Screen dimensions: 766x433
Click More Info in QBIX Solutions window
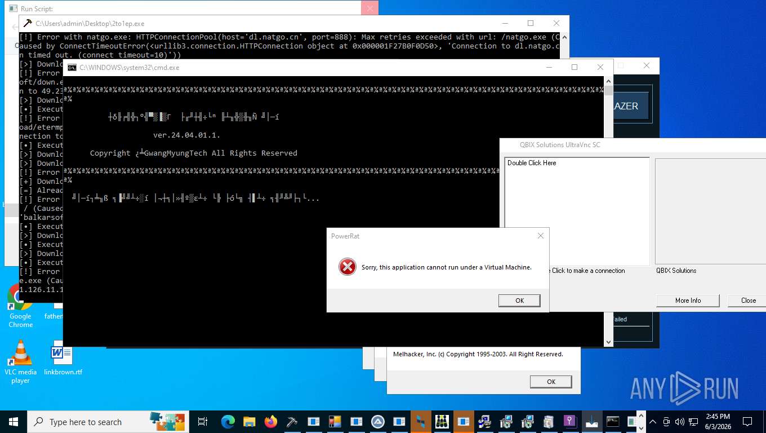pos(688,301)
